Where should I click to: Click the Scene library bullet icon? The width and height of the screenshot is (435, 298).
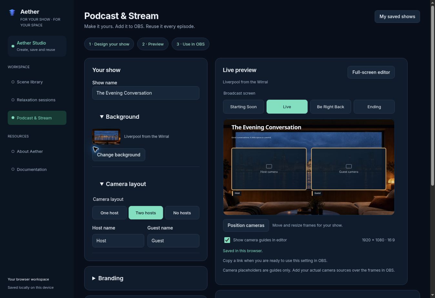tap(13, 82)
